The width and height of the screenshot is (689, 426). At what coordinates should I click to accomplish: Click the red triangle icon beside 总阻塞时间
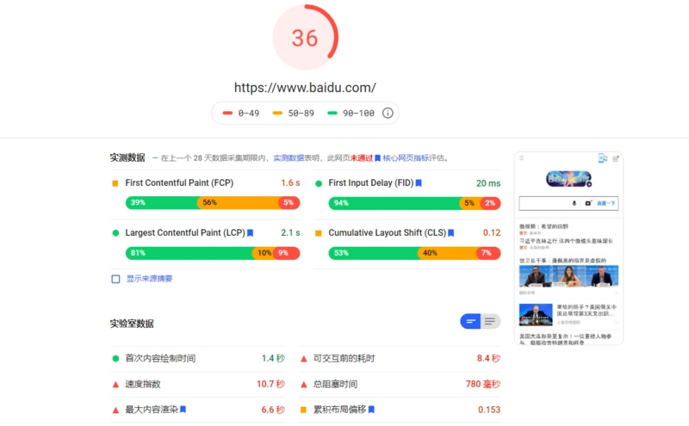pyautogui.click(x=304, y=385)
